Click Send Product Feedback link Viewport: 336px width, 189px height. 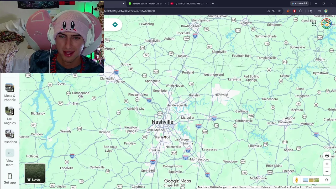(x=287, y=187)
